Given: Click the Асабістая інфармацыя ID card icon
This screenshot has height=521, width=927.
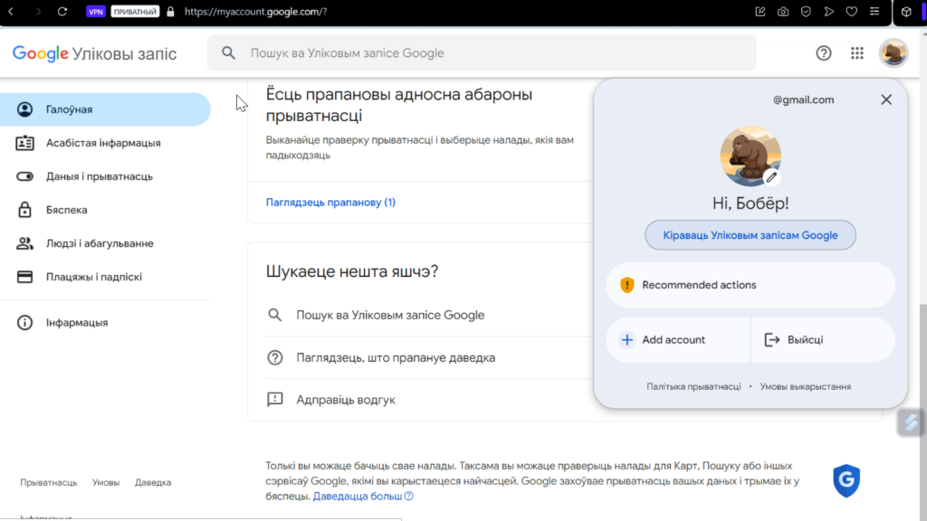Looking at the screenshot, I should (24, 143).
